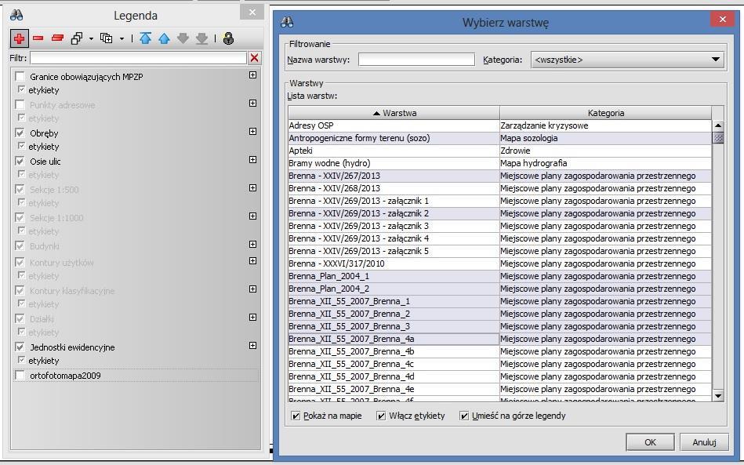
Task: Click the layer group windows icon
Action: (76, 38)
